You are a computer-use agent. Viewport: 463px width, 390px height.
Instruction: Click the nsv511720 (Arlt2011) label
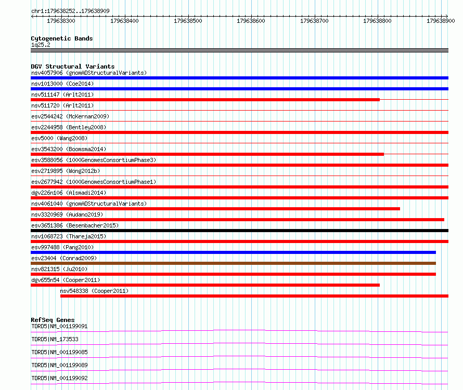[62, 105]
